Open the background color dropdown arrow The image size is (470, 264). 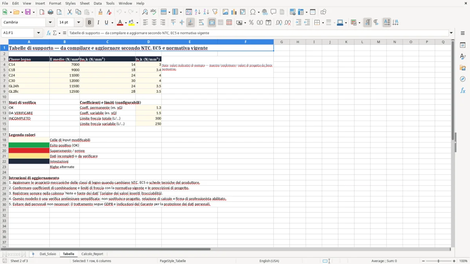coord(137,23)
